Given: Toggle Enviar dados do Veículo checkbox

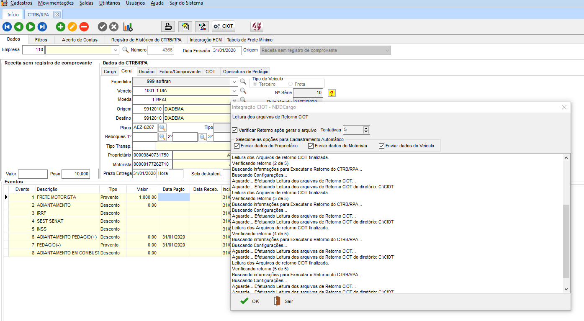Looking at the screenshot, I should 381,146.
